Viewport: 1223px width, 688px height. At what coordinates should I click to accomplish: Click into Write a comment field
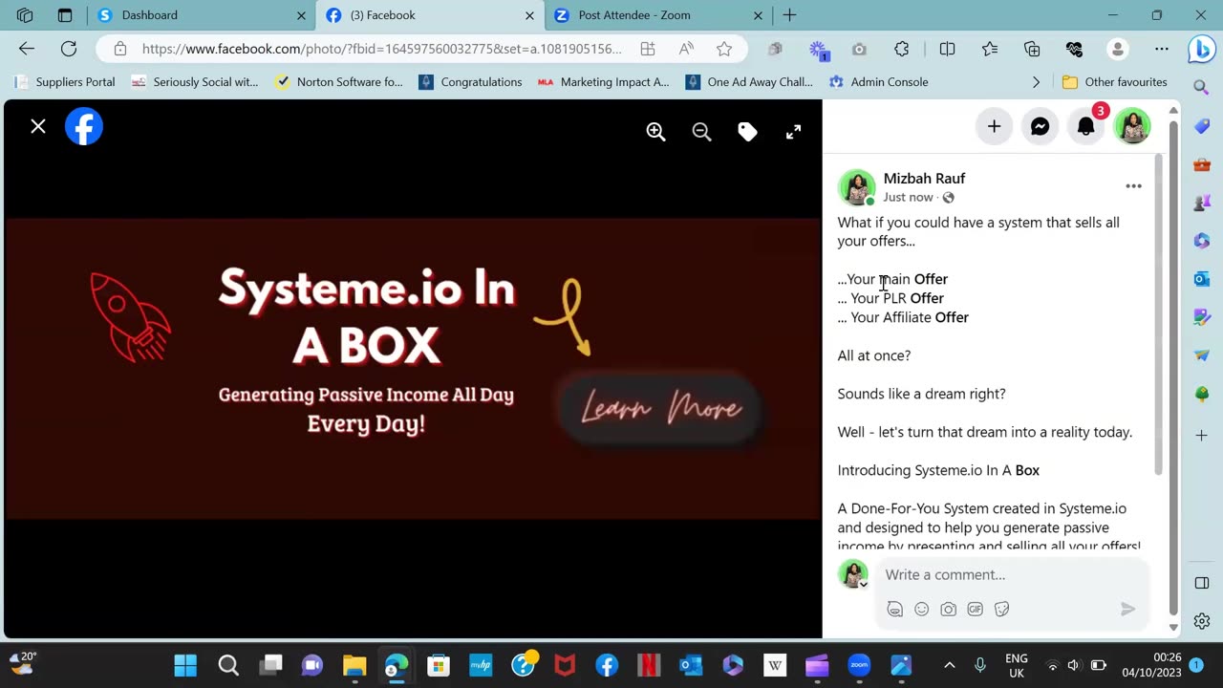click(1012, 574)
